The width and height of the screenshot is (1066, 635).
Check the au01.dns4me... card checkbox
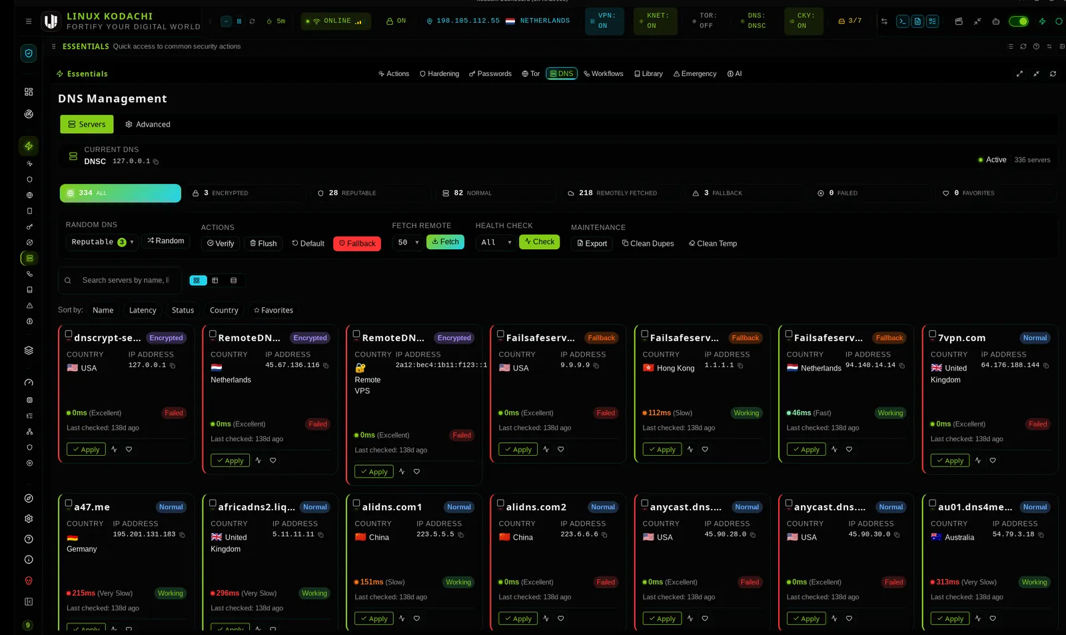[x=933, y=504]
